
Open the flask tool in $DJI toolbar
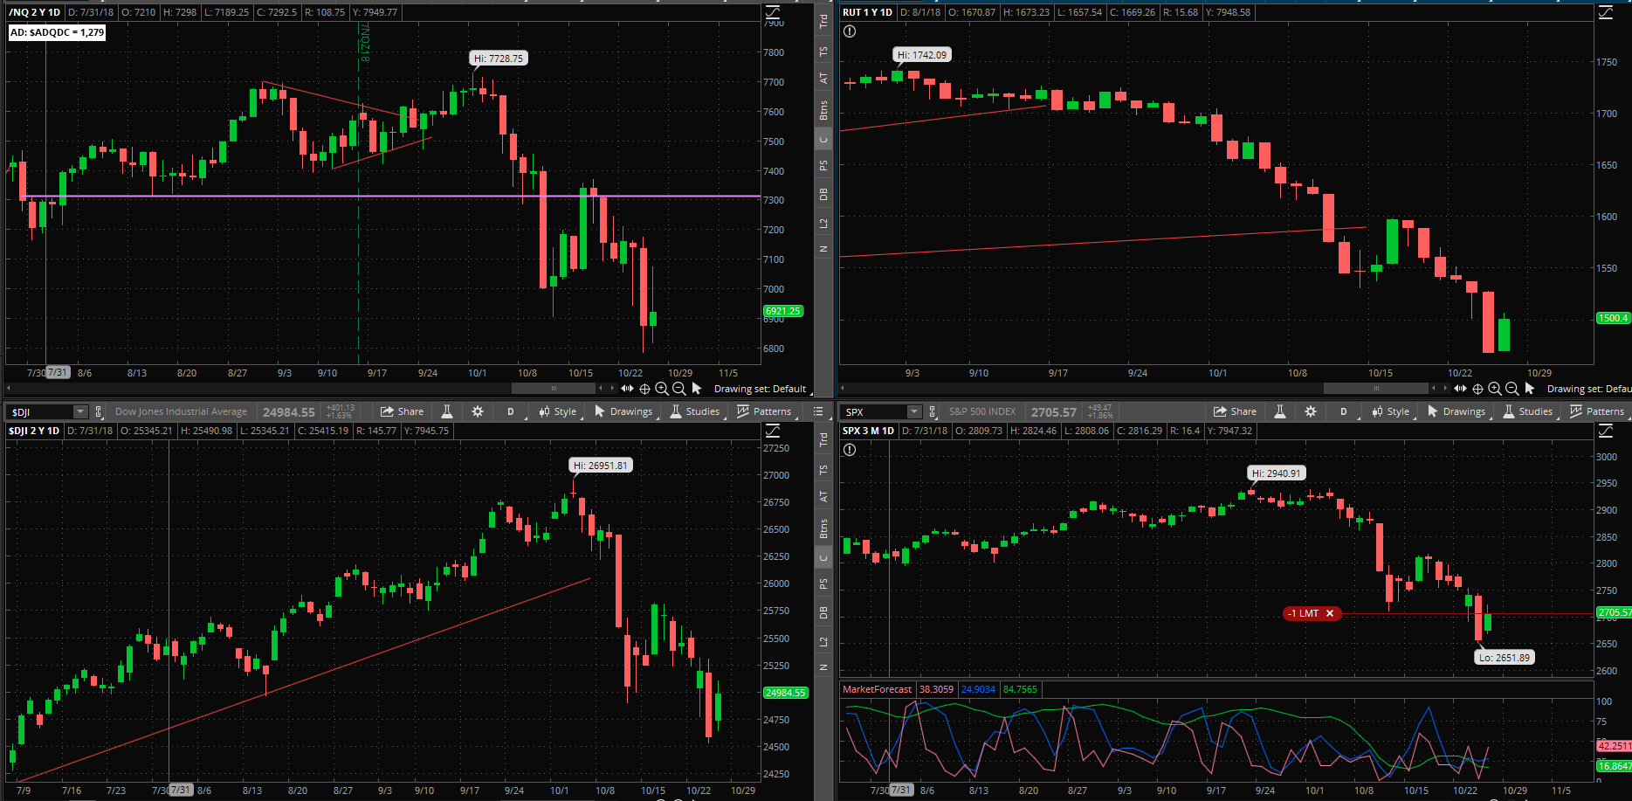click(x=447, y=411)
